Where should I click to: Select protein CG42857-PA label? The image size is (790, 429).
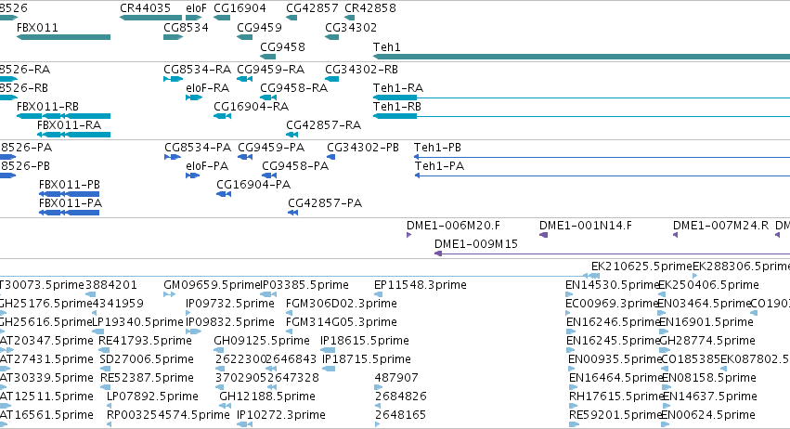(x=325, y=203)
